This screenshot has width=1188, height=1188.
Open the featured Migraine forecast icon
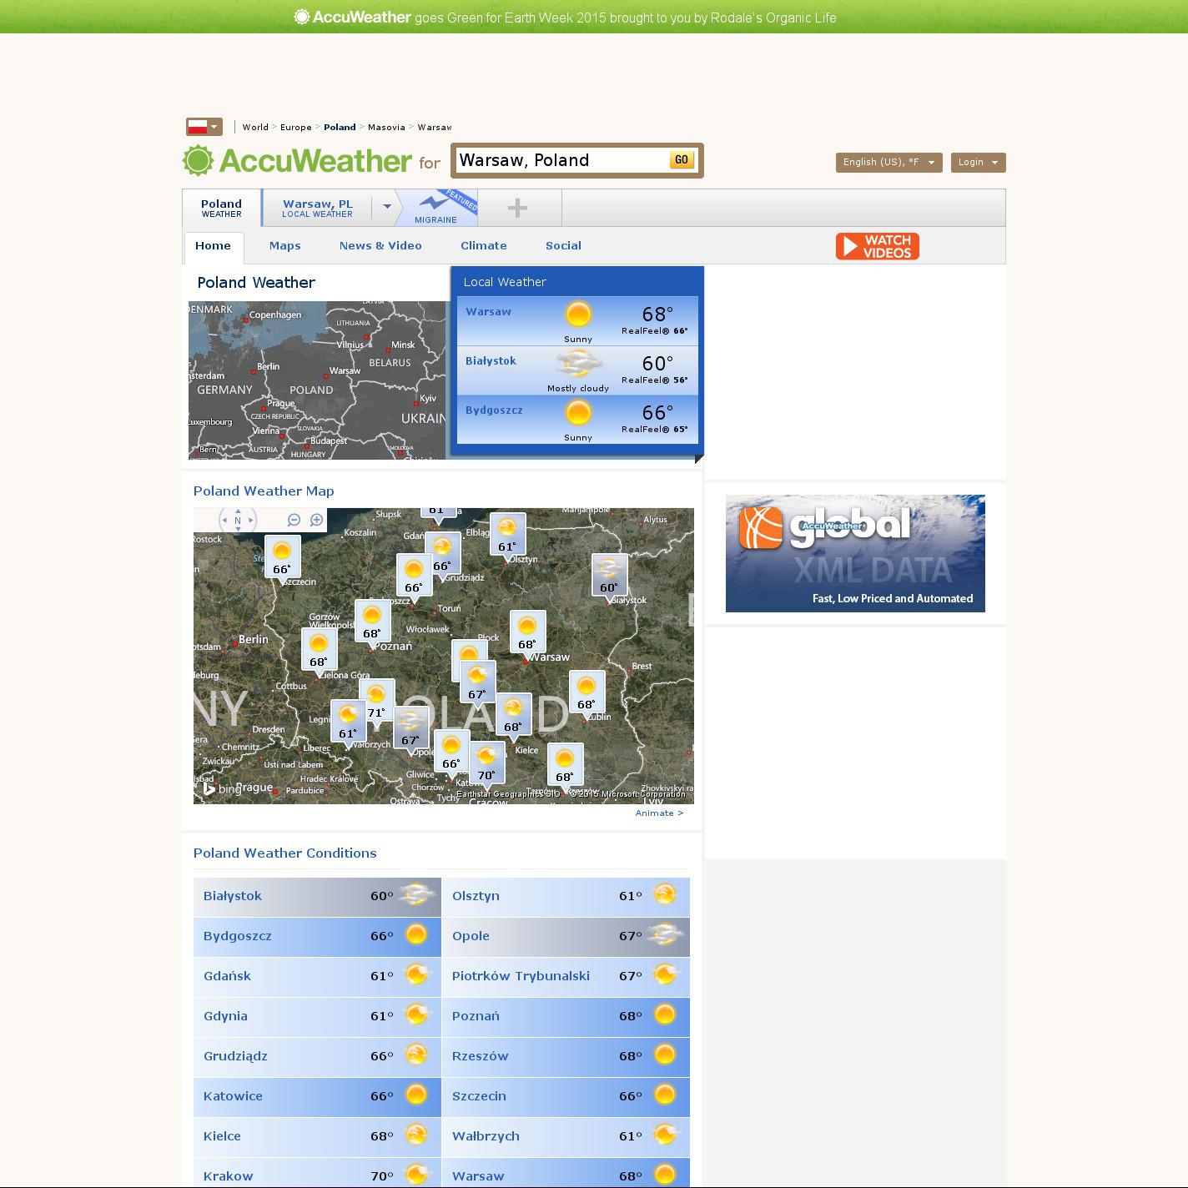pyautogui.click(x=436, y=208)
